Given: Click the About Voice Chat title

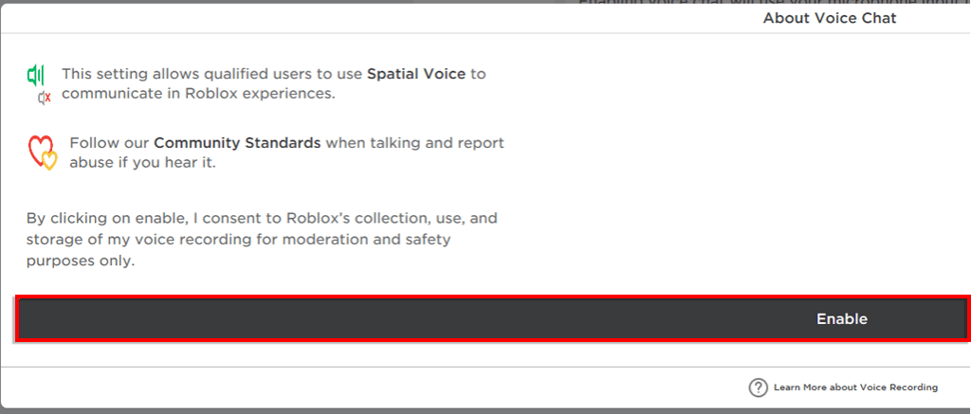Looking at the screenshot, I should tap(829, 18).
